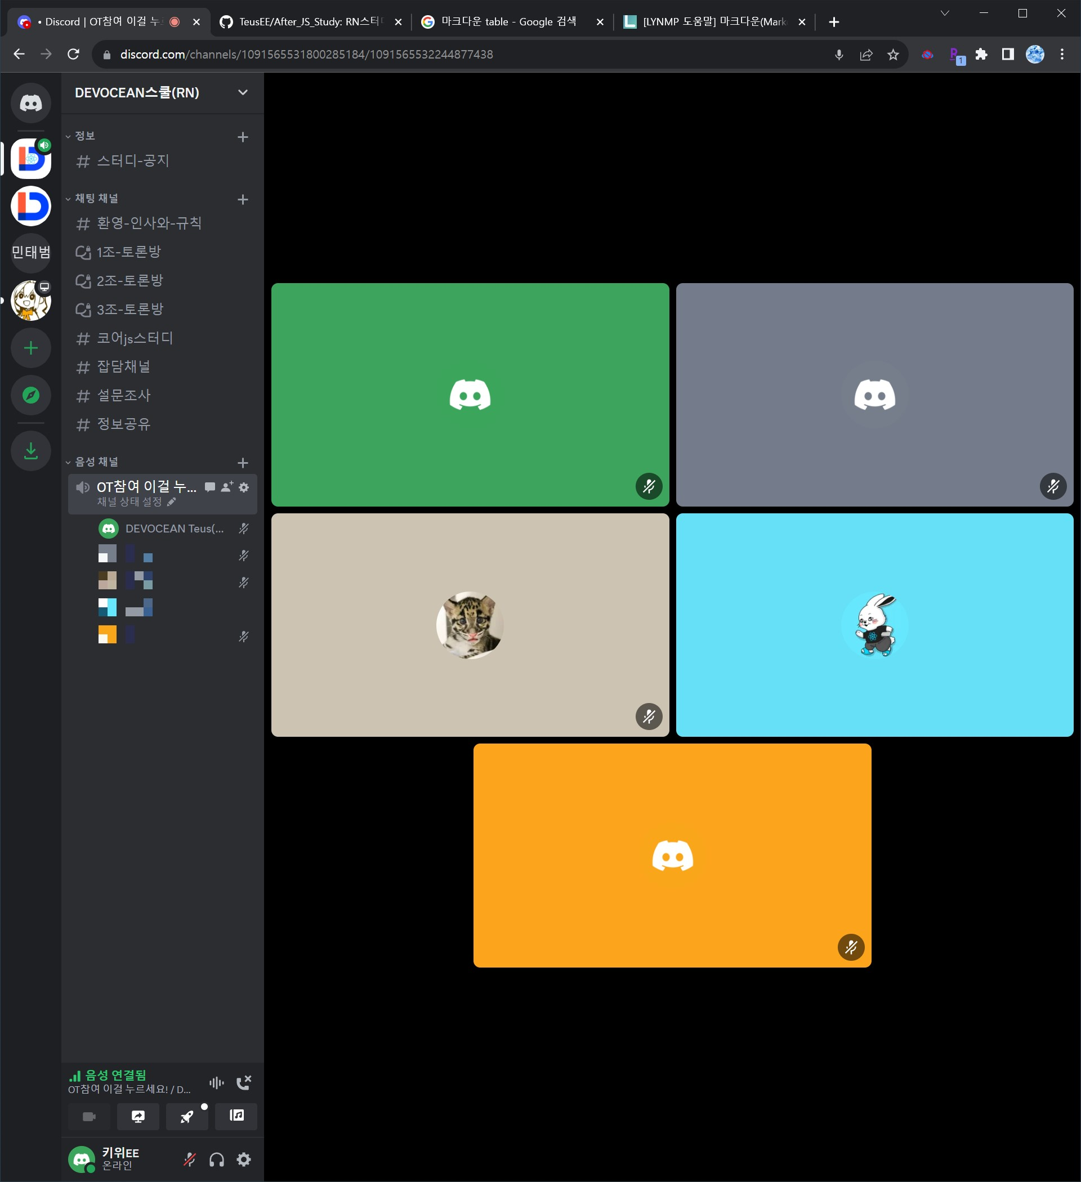Open the 민태범 server

pyautogui.click(x=31, y=253)
